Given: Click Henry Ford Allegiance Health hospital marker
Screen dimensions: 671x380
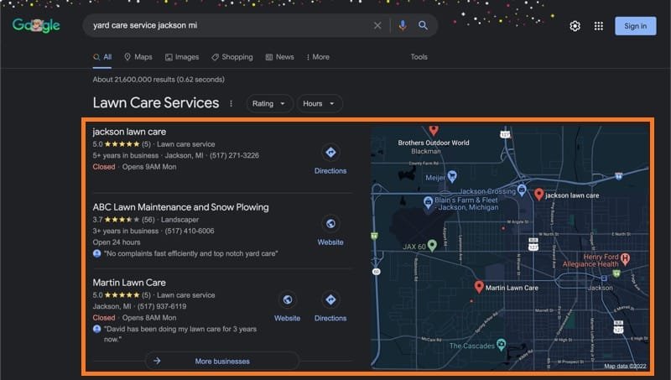Looking at the screenshot, I should pyautogui.click(x=625, y=258).
